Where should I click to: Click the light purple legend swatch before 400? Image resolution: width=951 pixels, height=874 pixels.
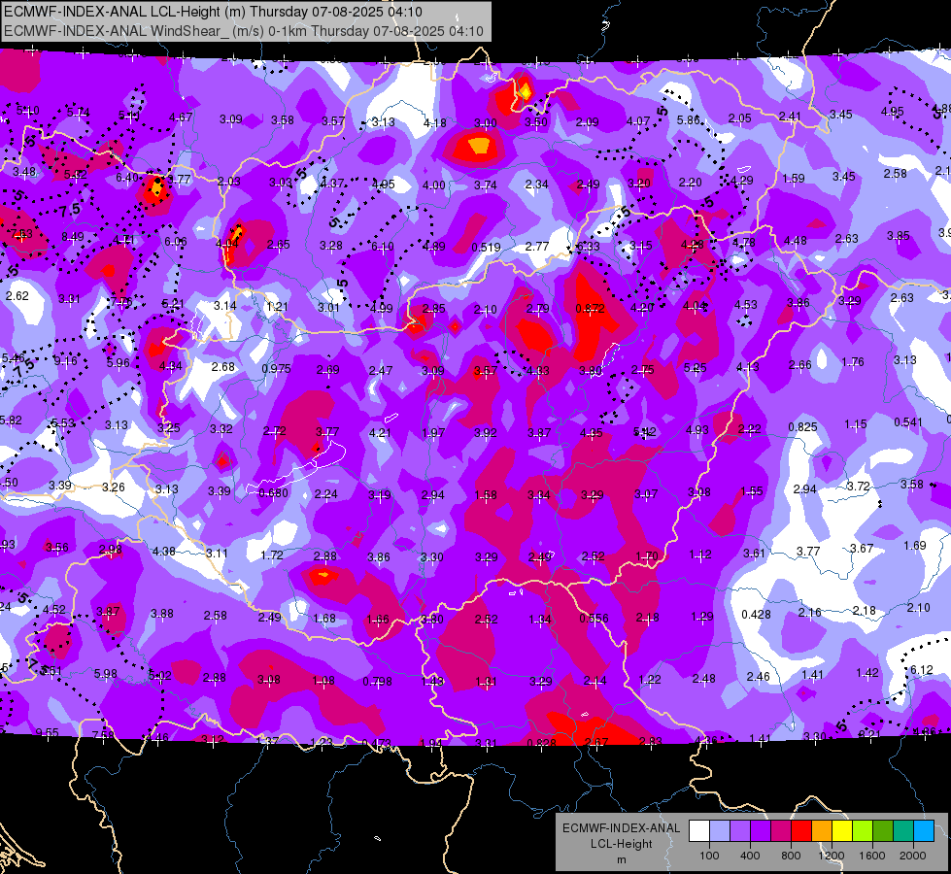(x=740, y=831)
